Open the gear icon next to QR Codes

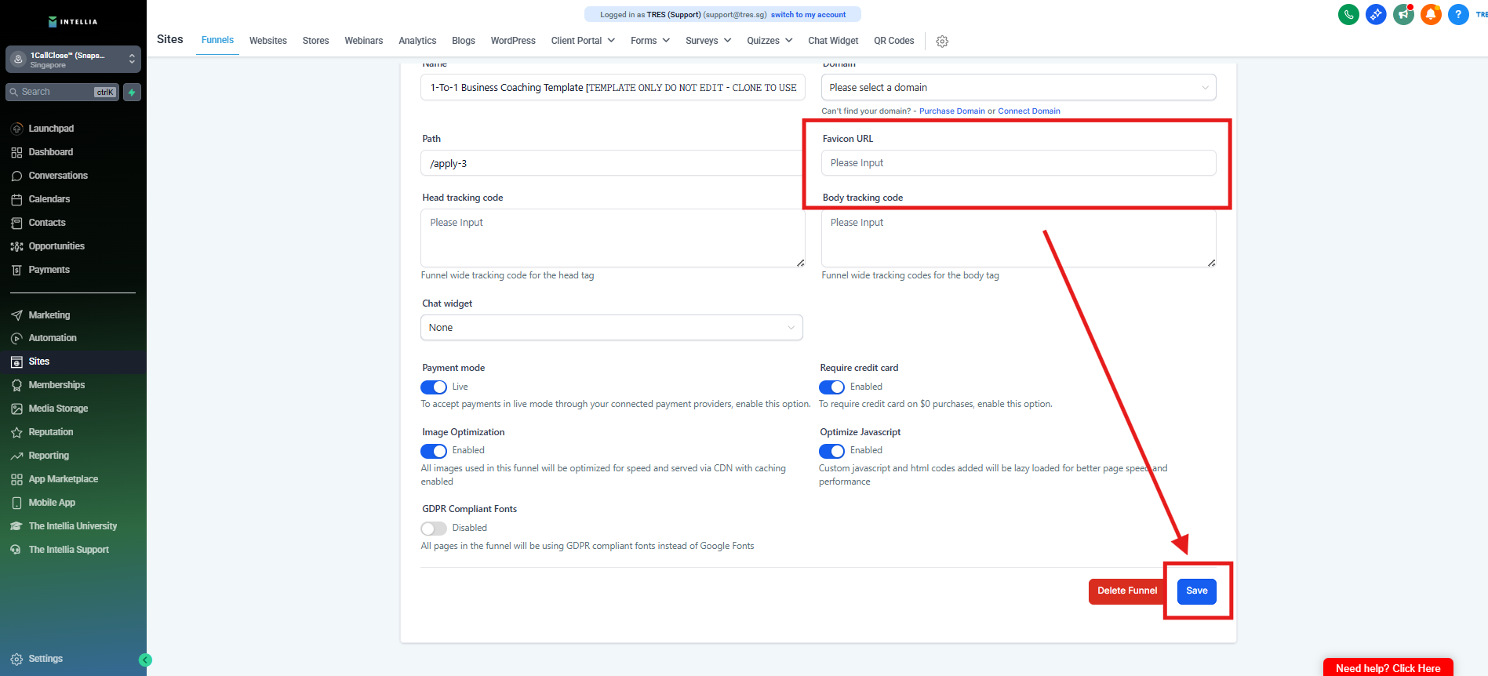point(942,42)
